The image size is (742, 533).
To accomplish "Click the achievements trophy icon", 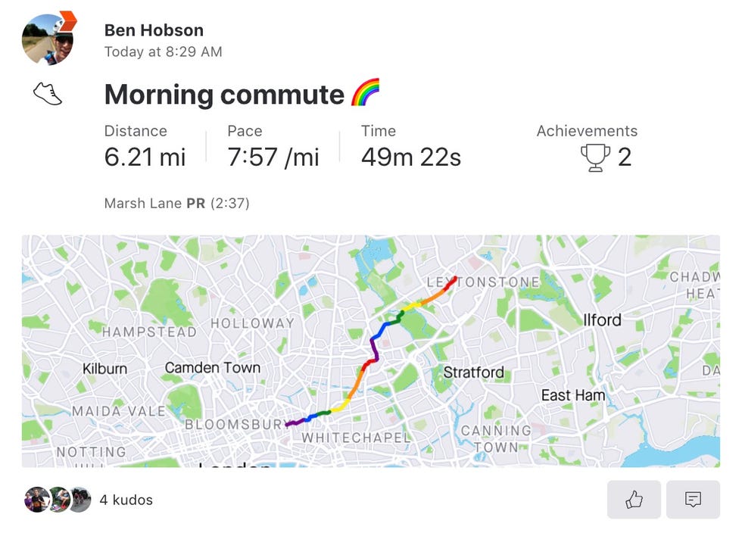I will [595, 157].
